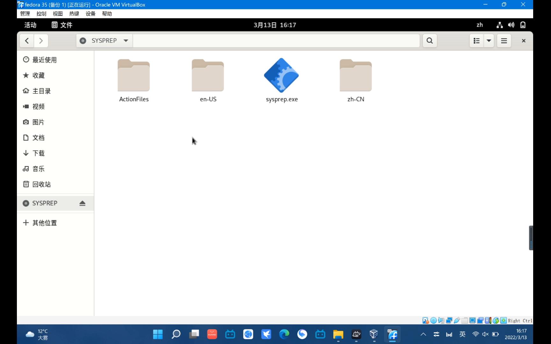Open the hamburger menu in Files
This screenshot has height=344, width=551.
pos(504,40)
